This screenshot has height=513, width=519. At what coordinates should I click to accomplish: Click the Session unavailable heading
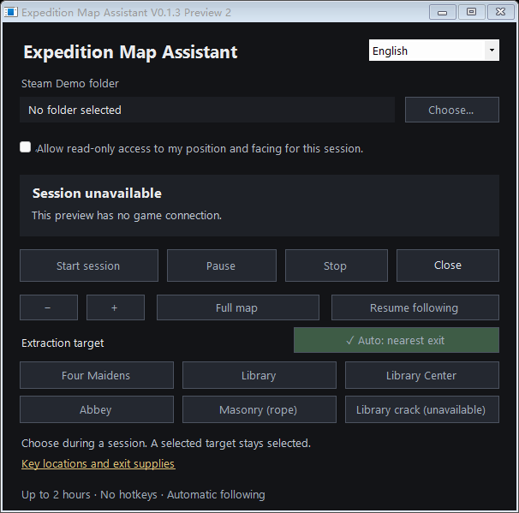pos(97,194)
